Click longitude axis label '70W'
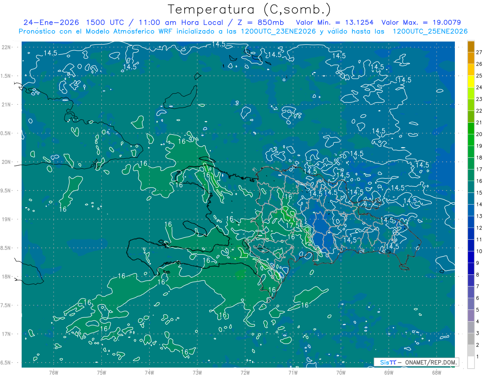Screen dimensions: 490x378 (341, 372)
